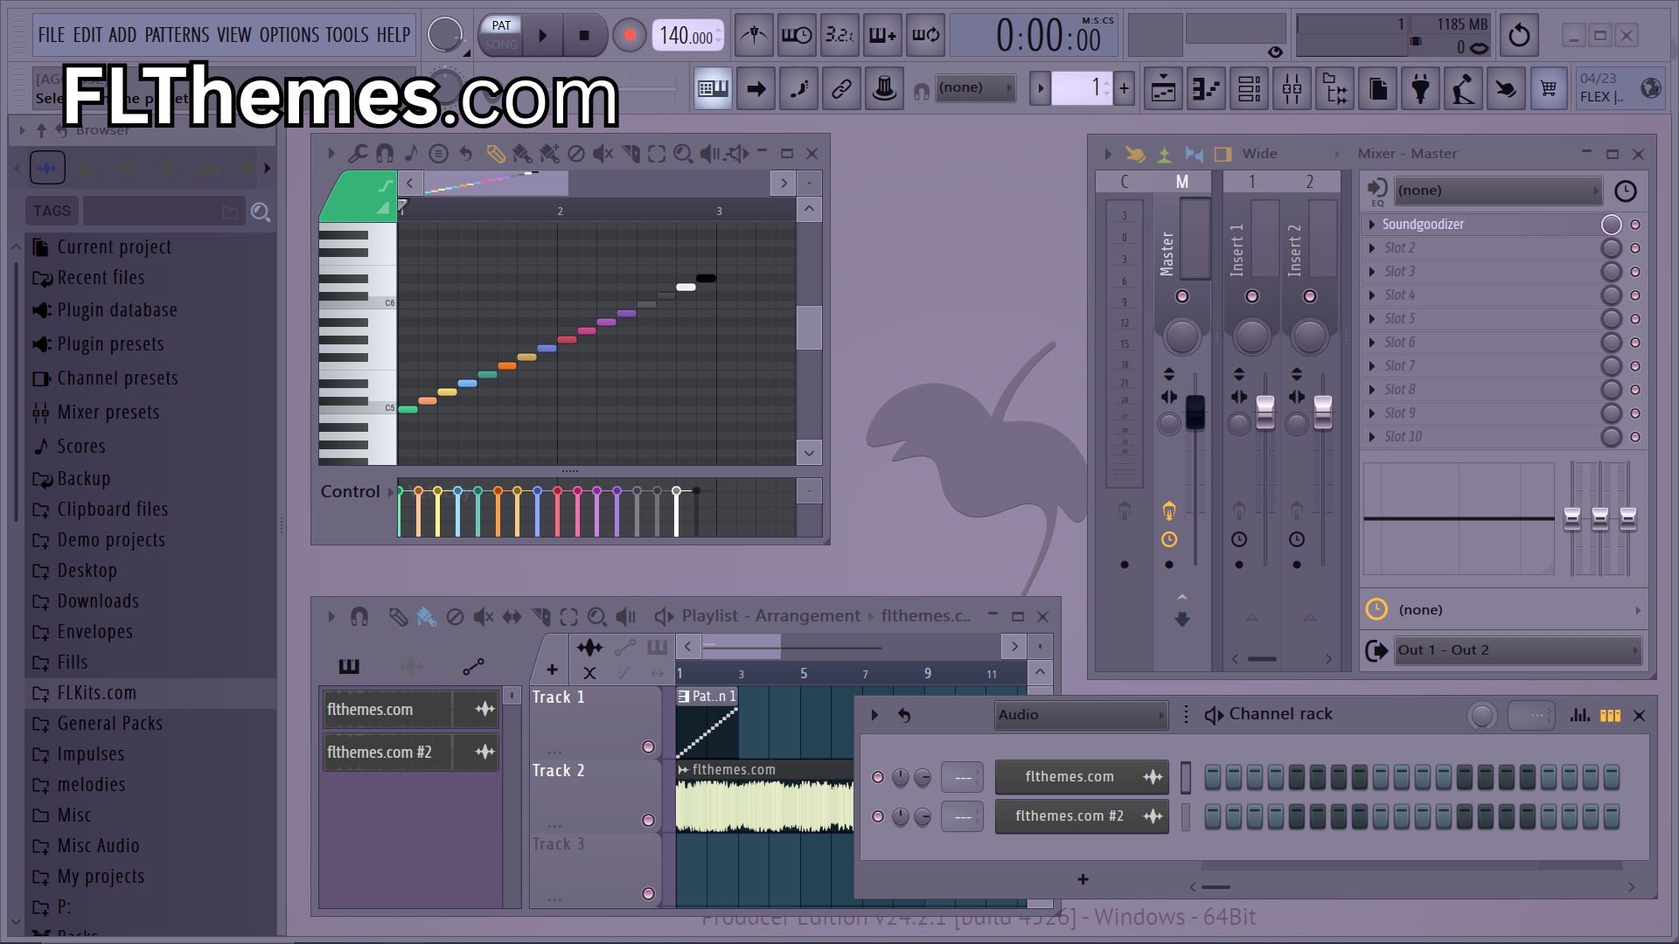Open the FLKits.com folder in the Browser
The height and width of the screenshot is (944, 1679).
150,693
